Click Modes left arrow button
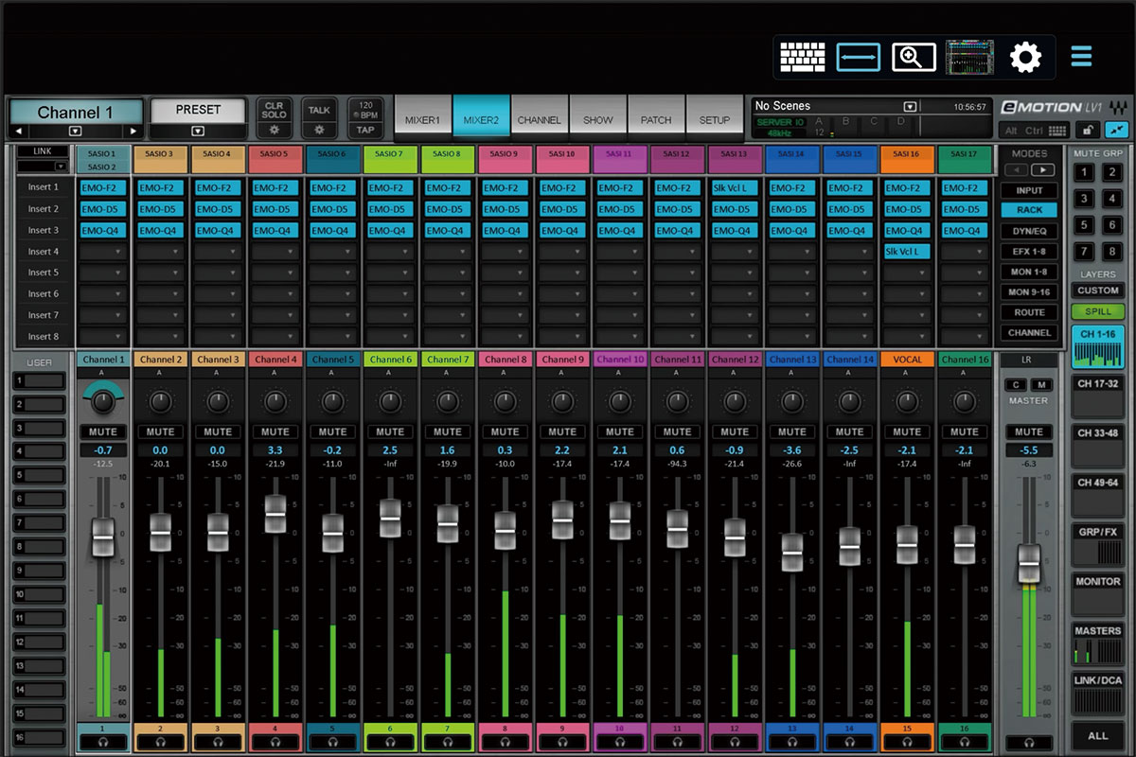This screenshot has height=757, width=1136. pos(1017,170)
